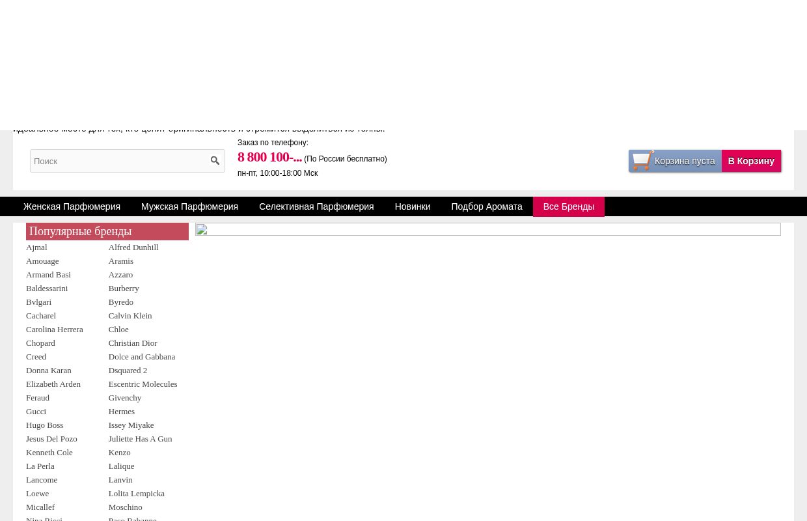The image size is (807, 521).
Task: View the Dolce and Gabbana page
Action: click(141, 357)
